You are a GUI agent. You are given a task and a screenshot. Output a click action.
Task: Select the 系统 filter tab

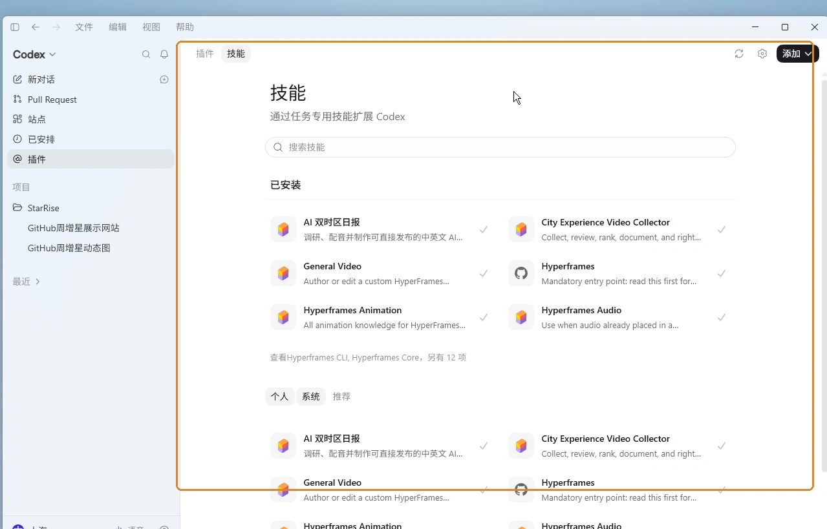pyautogui.click(x=311, y=397)
